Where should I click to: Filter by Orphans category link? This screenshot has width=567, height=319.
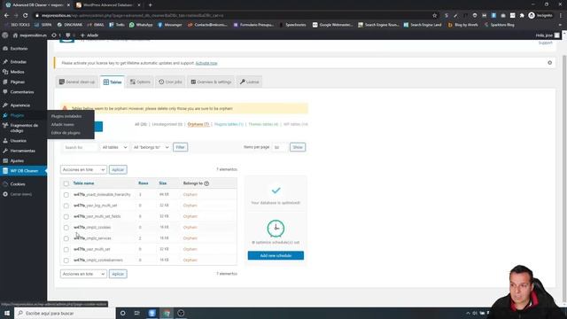[198, 124]
